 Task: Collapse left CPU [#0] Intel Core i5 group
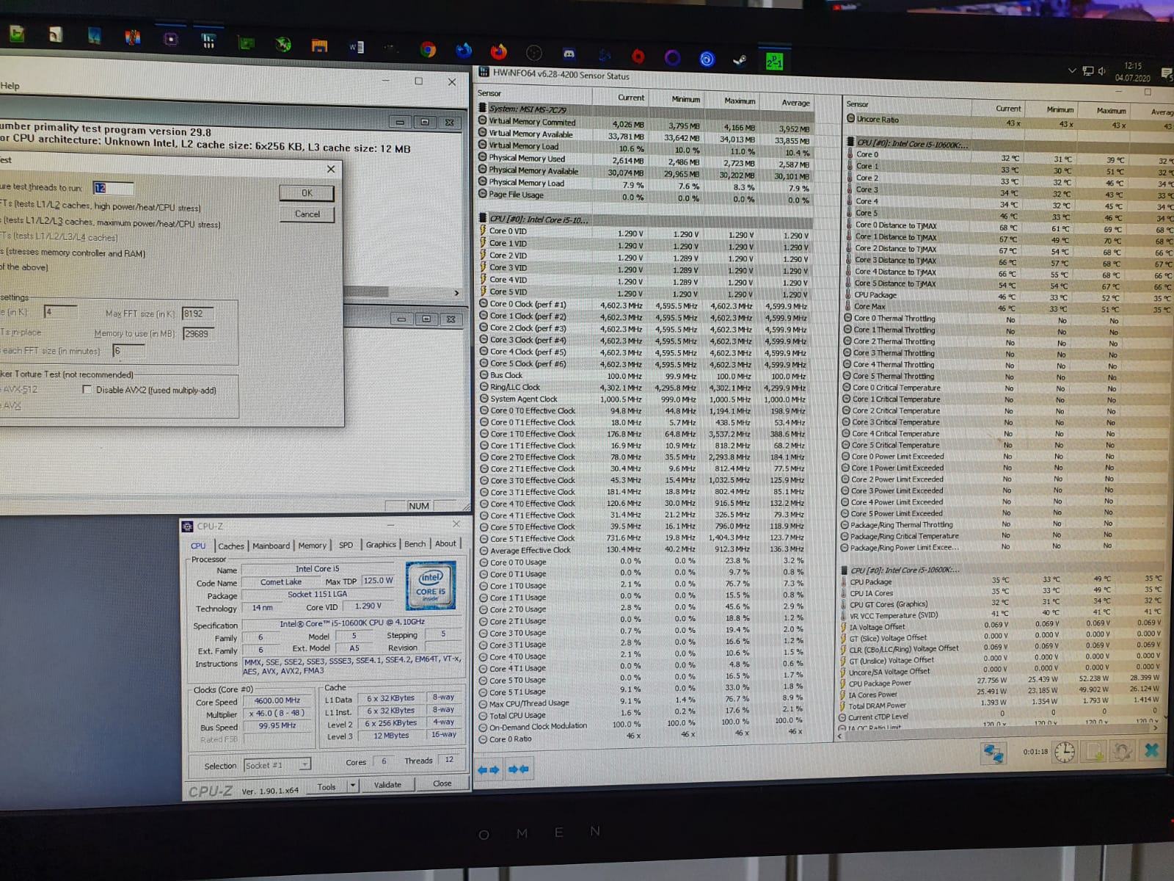pyautogui.click(x=482, y=218)
